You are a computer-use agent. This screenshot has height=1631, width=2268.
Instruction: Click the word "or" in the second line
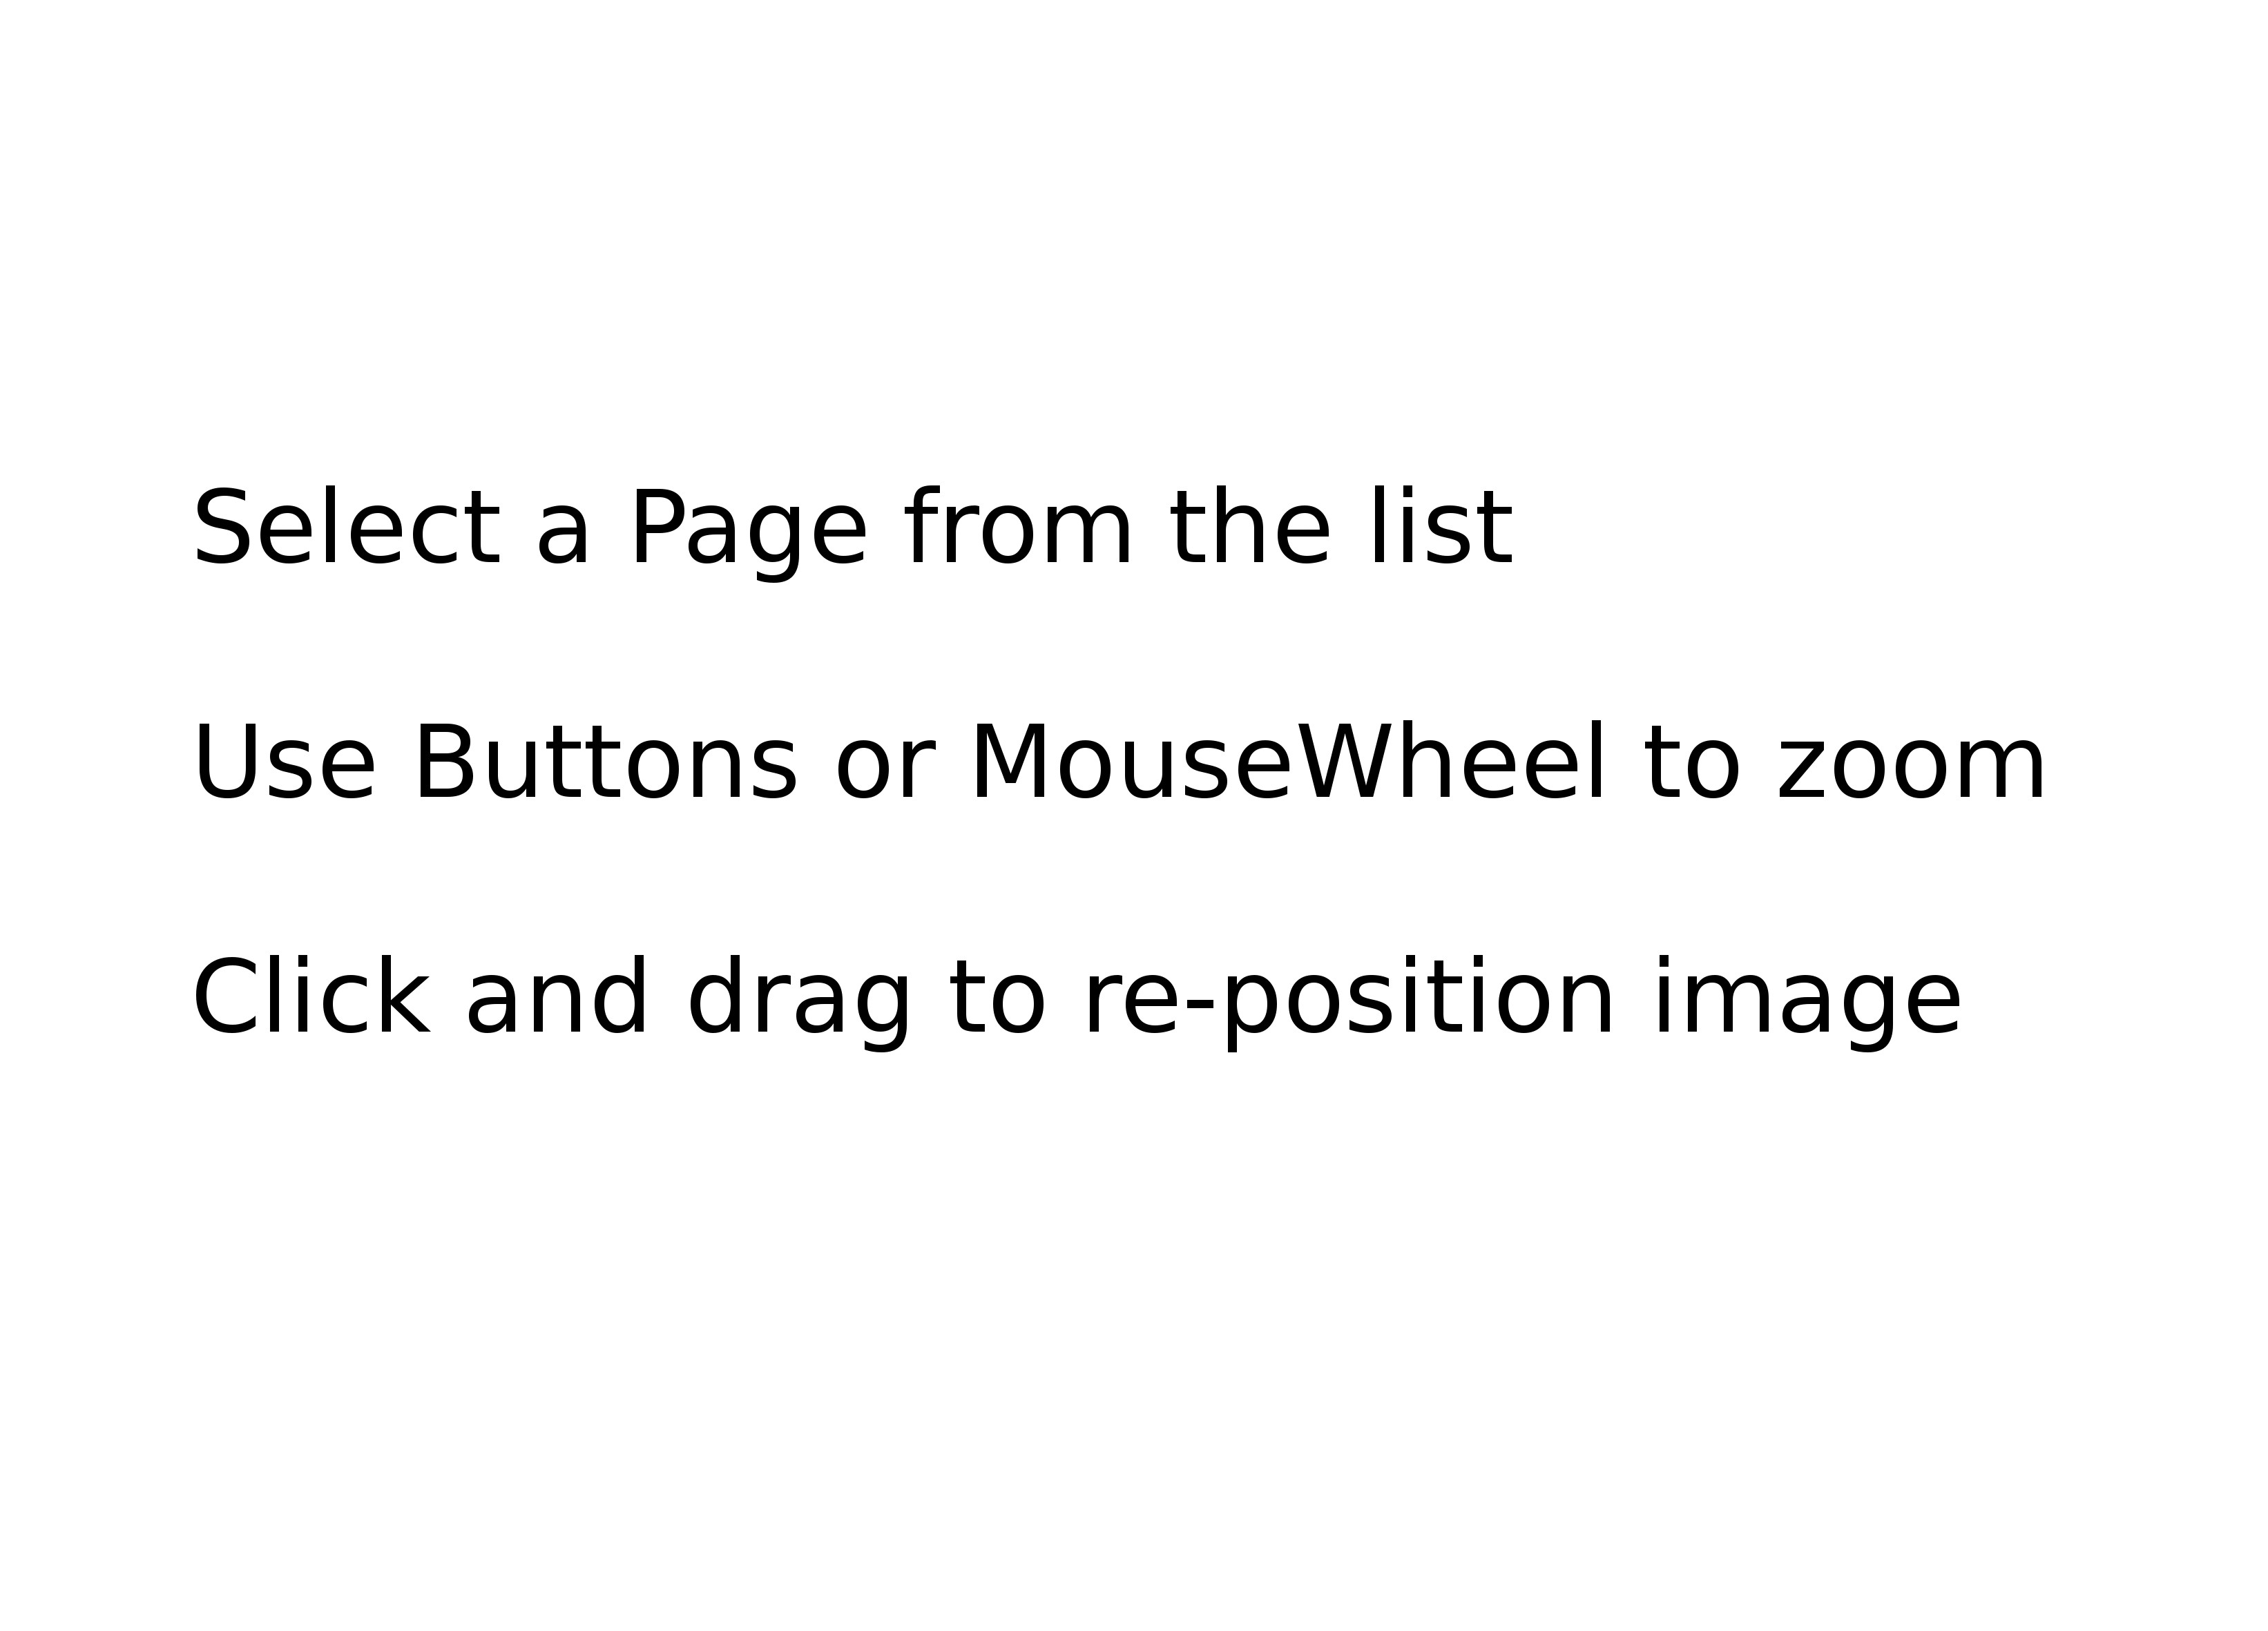click(884, 764)
